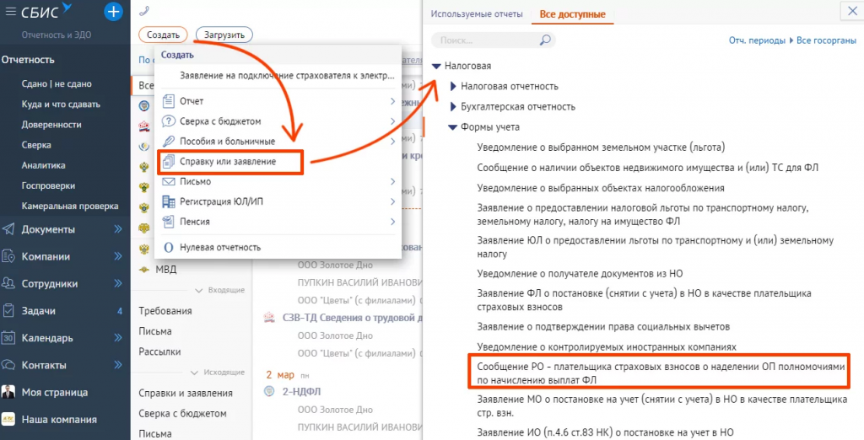Close the reports panel
This screenshot has height=440, width=864.
848,12
